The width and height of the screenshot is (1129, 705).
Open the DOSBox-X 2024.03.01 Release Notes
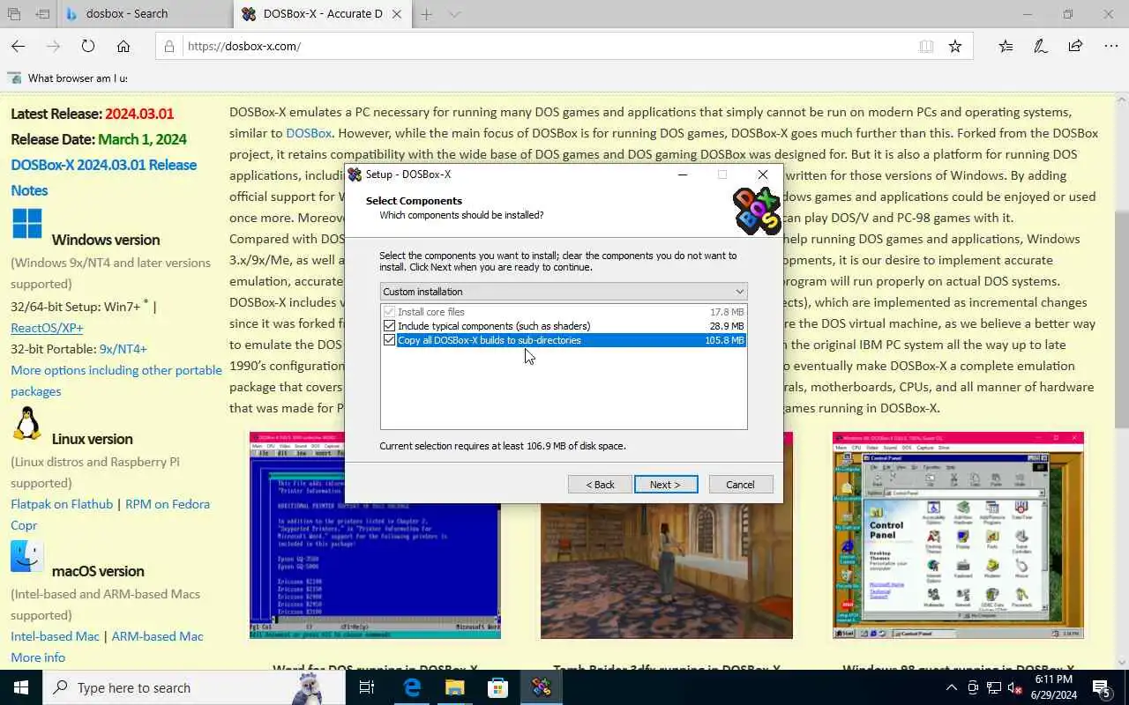pyautogui.click(x=103, y=177)
